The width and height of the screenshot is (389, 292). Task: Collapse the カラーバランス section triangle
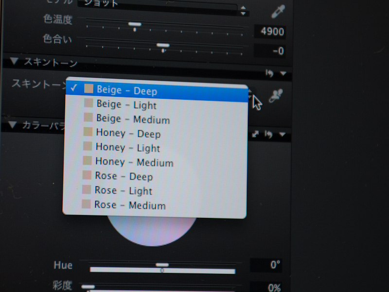click(x=13, y=125)
